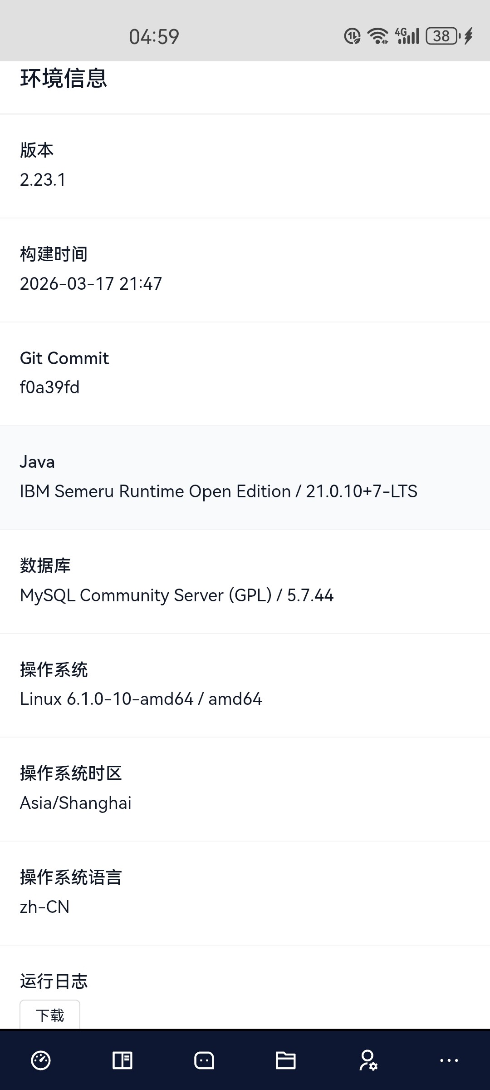
Task: Tap the Wi-Fi status icon
Action: 378,36
